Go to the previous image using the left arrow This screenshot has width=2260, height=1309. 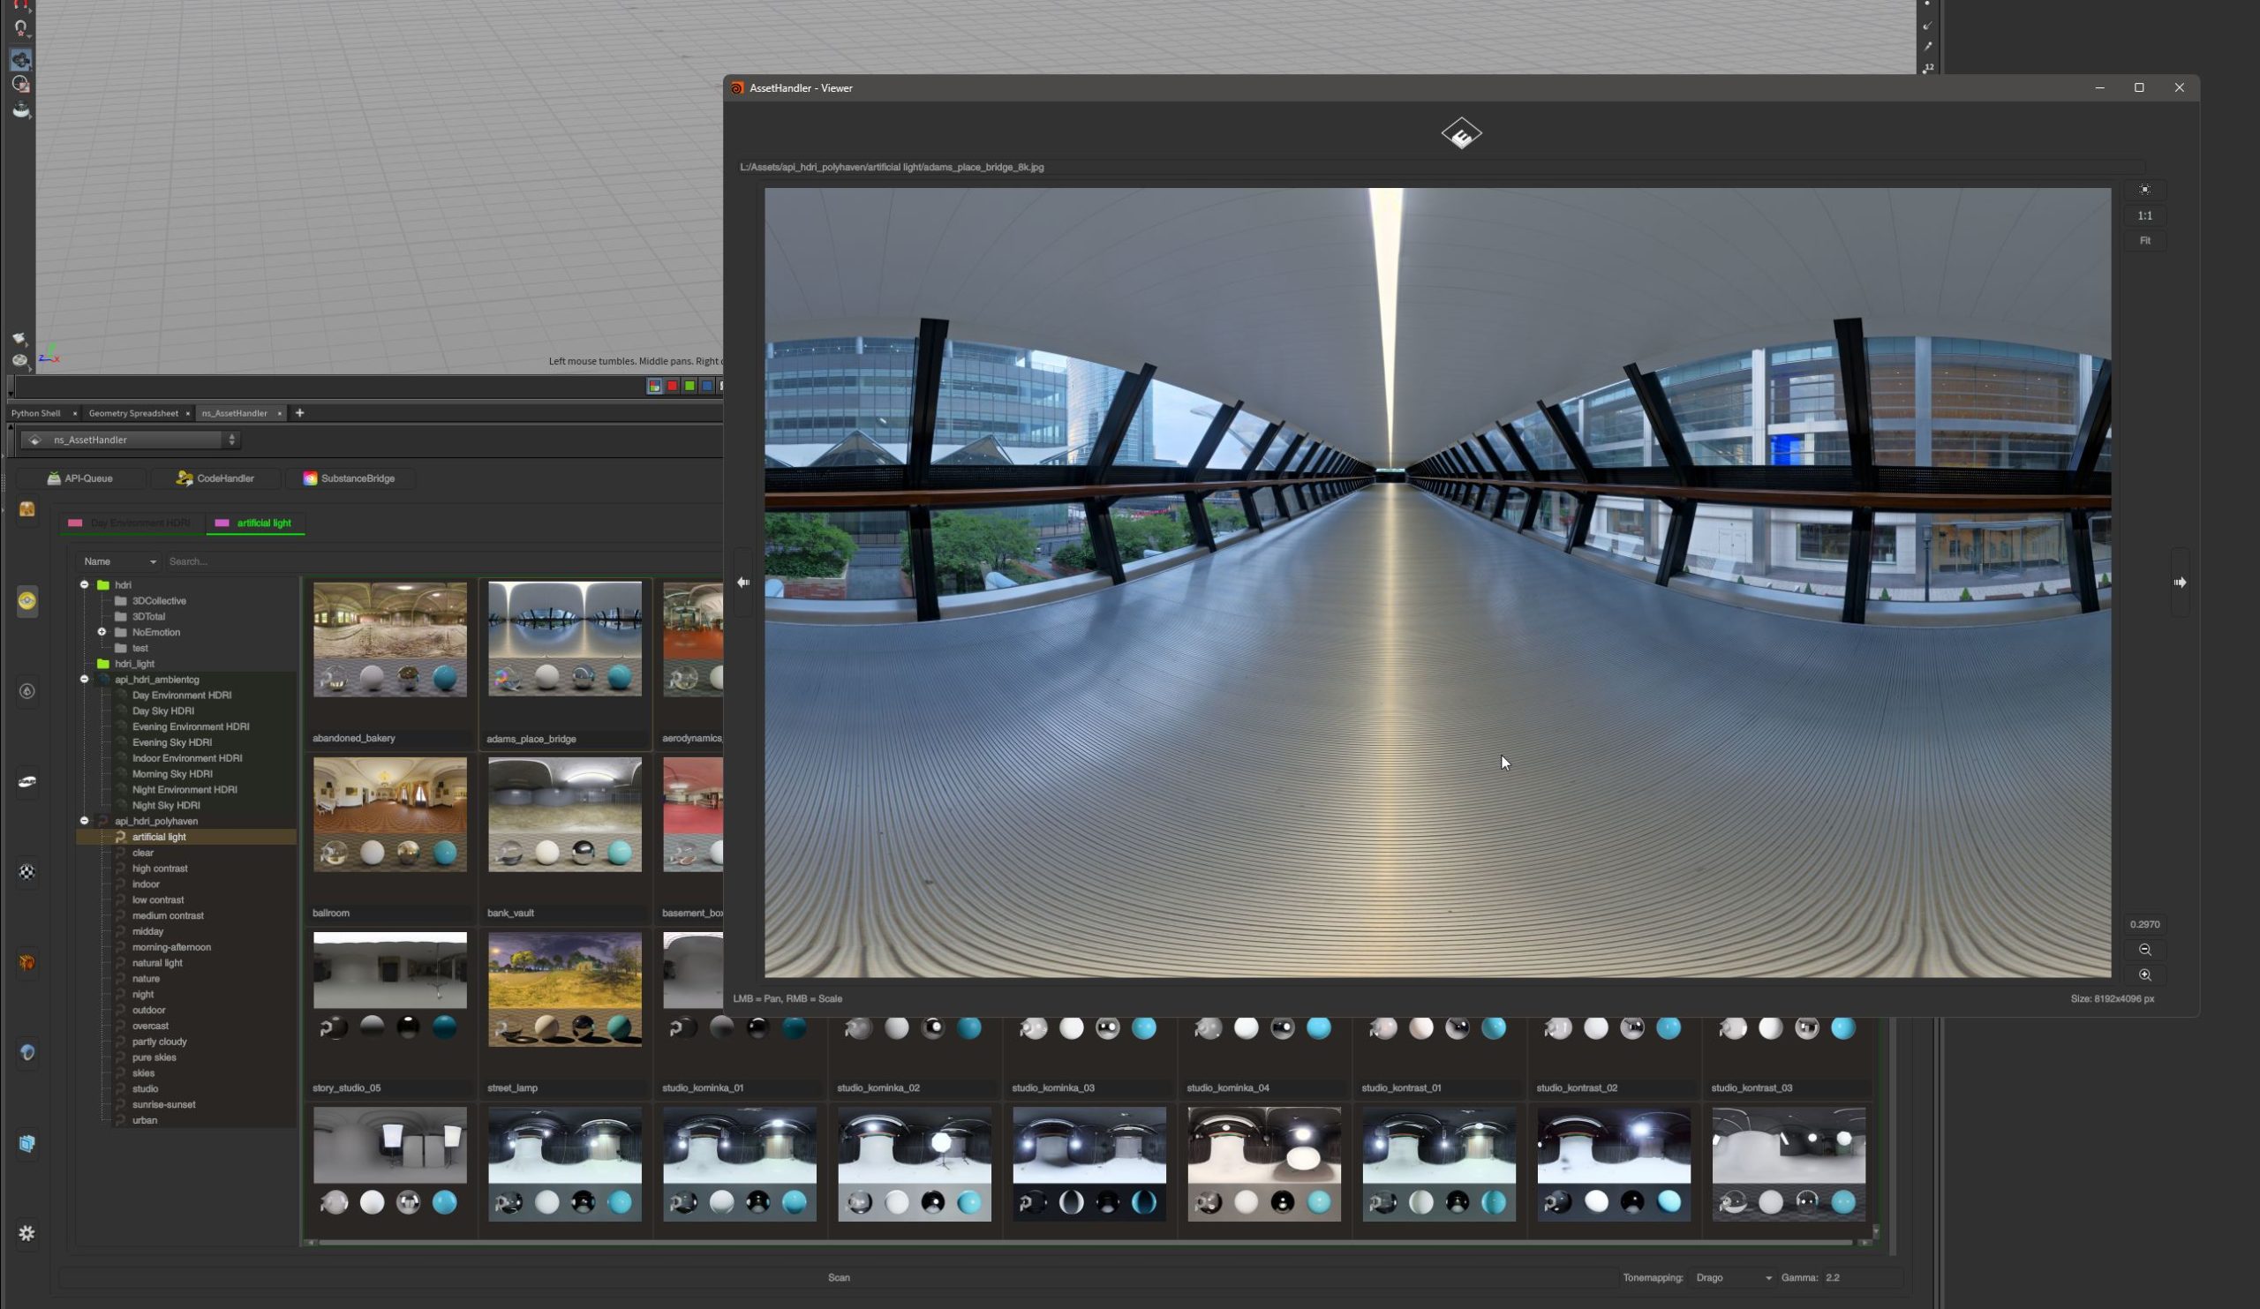point(743,583)
